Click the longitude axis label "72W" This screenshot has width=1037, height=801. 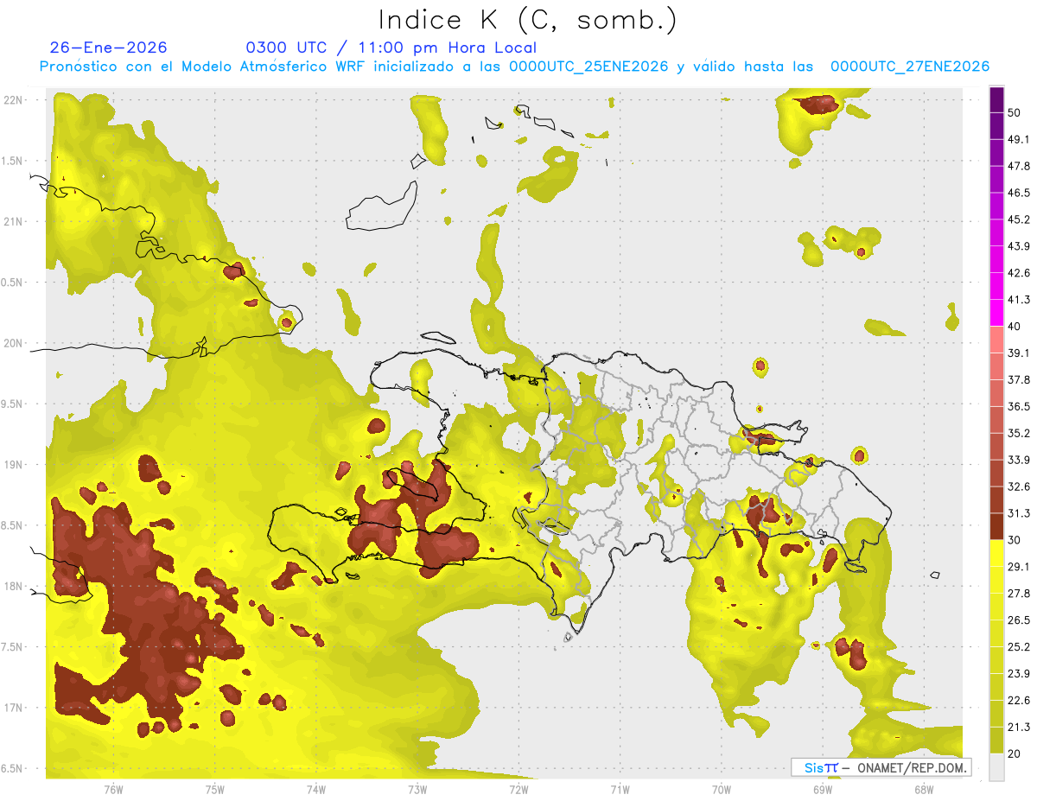pyautogui.click(x=518, y=791)
